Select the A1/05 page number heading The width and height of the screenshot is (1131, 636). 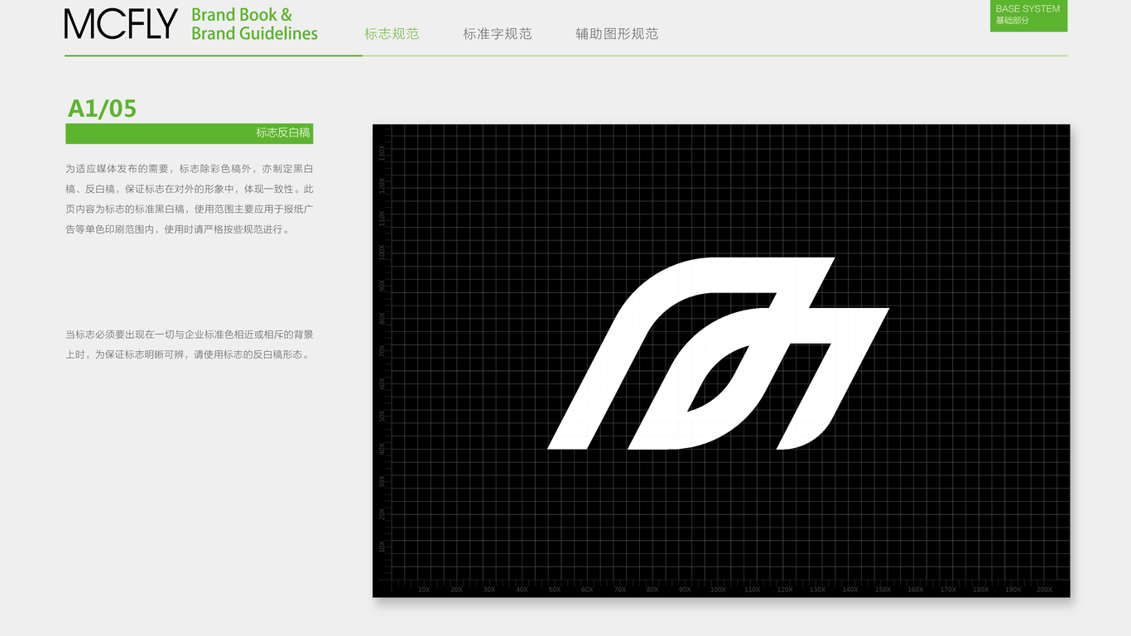[x=102, y=108]
